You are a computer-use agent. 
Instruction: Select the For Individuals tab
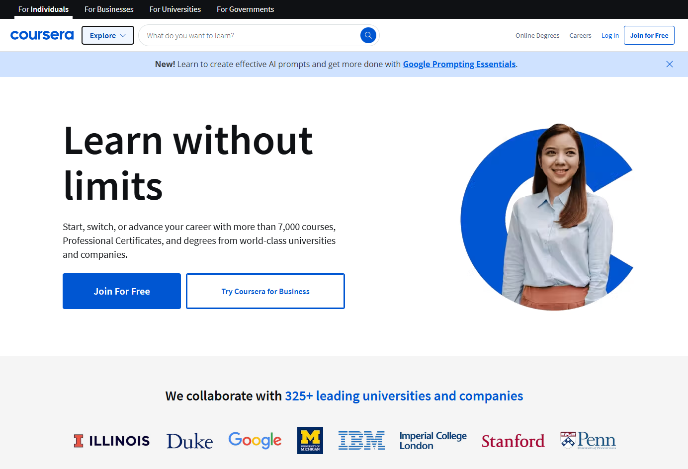[x=43, y=9]
